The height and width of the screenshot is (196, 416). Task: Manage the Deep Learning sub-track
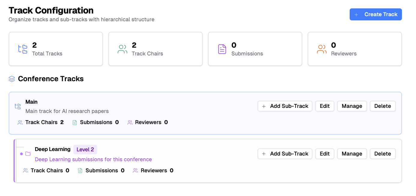(352, 154)
